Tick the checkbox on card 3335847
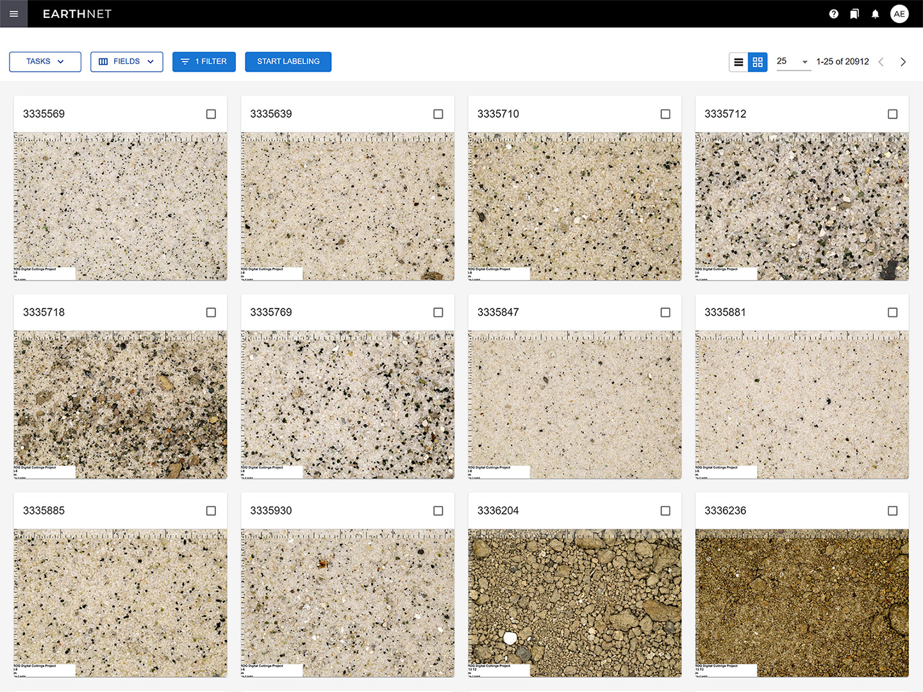 [665, 313]
